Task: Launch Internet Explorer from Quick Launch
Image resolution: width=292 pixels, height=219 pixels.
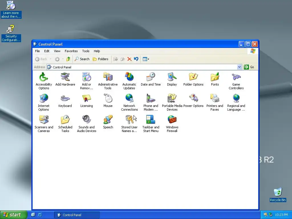Action: click(x=40, y=215)
